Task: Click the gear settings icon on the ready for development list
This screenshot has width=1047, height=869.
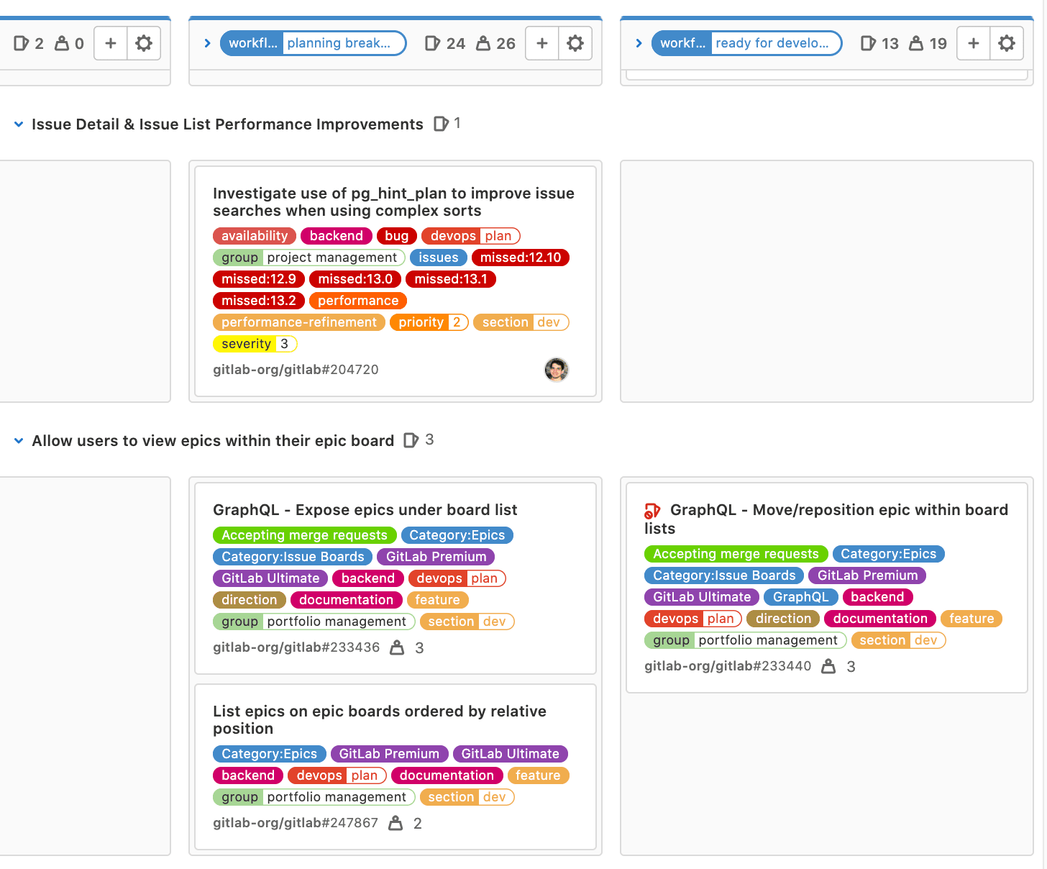Action: [x=1006, y=43]
